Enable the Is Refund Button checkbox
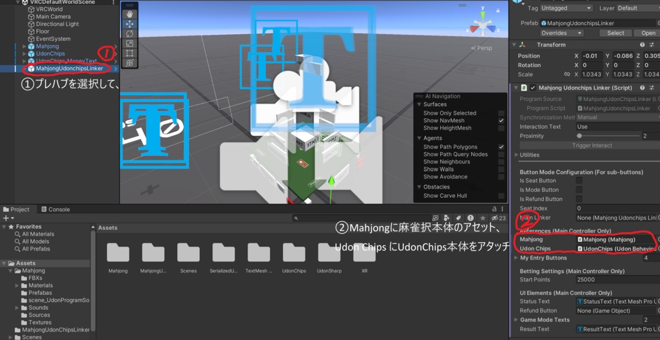The image size is (660, 340). [579, 199]
